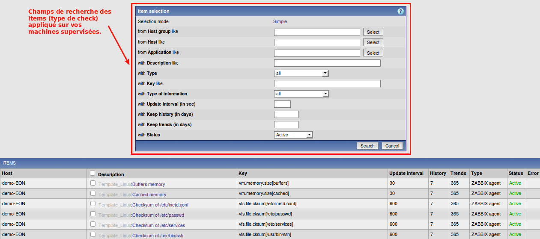The image size is (540, 239).
Task: Open the Buffers memory item link
Action: [x=148, y=184]
